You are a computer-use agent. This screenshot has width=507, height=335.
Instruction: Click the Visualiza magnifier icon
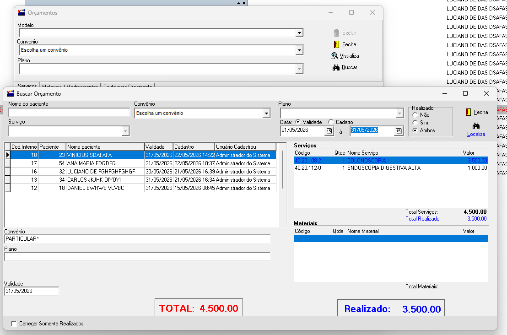[334, 56]
